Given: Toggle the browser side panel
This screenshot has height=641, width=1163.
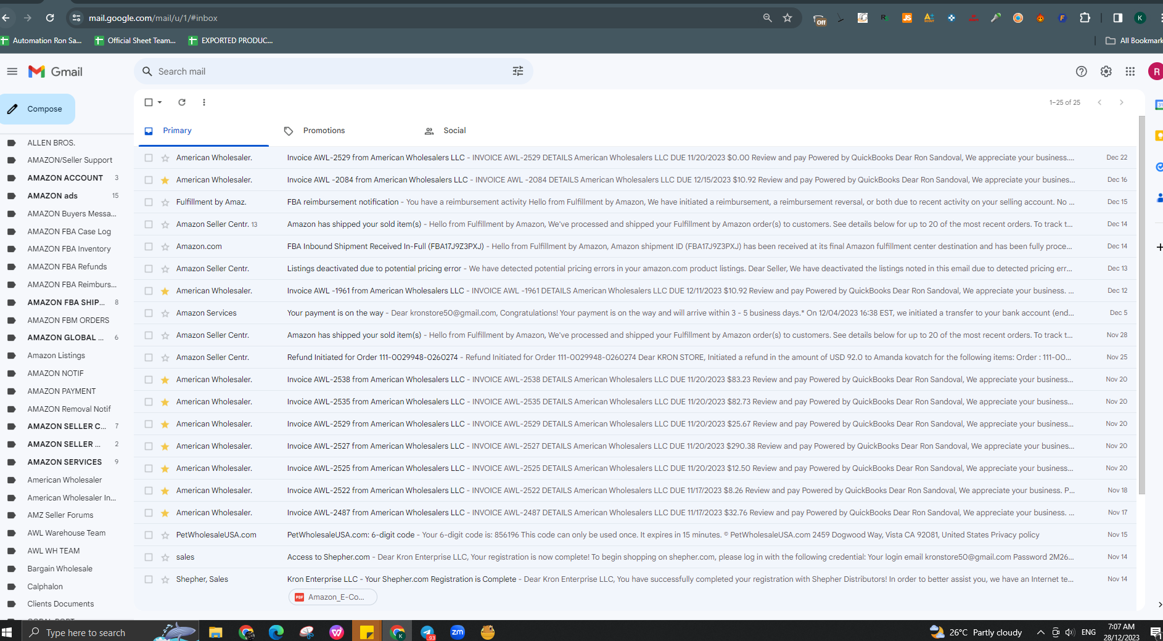Looking at the screenshot, I should tap(1117, 18).
